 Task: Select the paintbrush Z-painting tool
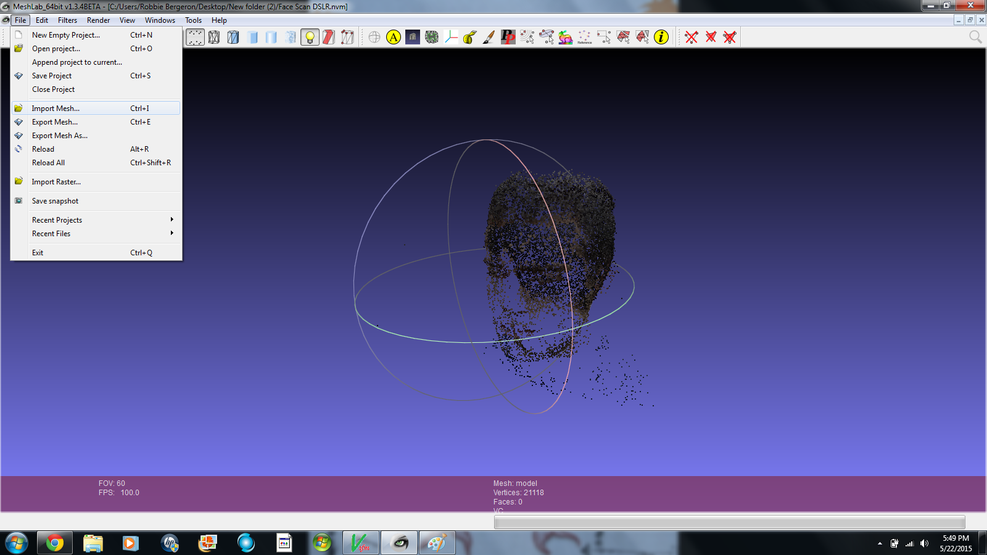tap(489, 37)
